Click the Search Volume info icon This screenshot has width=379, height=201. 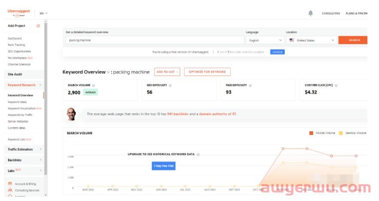[x=94, y=85]
